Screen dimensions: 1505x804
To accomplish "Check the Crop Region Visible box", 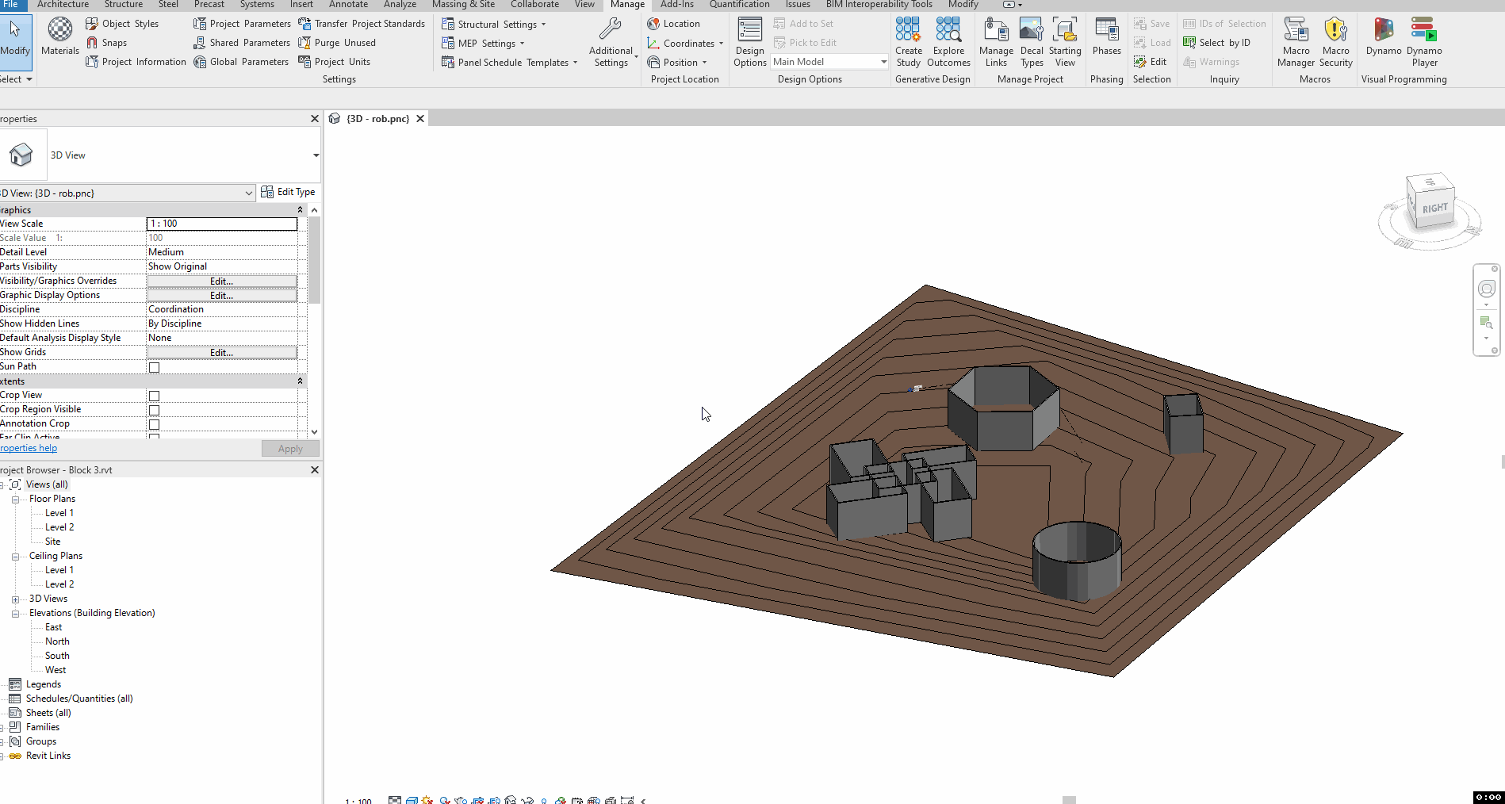I will (155, 410).
